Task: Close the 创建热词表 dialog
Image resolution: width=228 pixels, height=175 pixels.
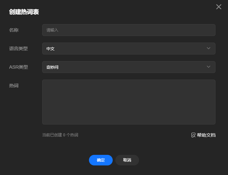Action: click(x=218, y=7)
